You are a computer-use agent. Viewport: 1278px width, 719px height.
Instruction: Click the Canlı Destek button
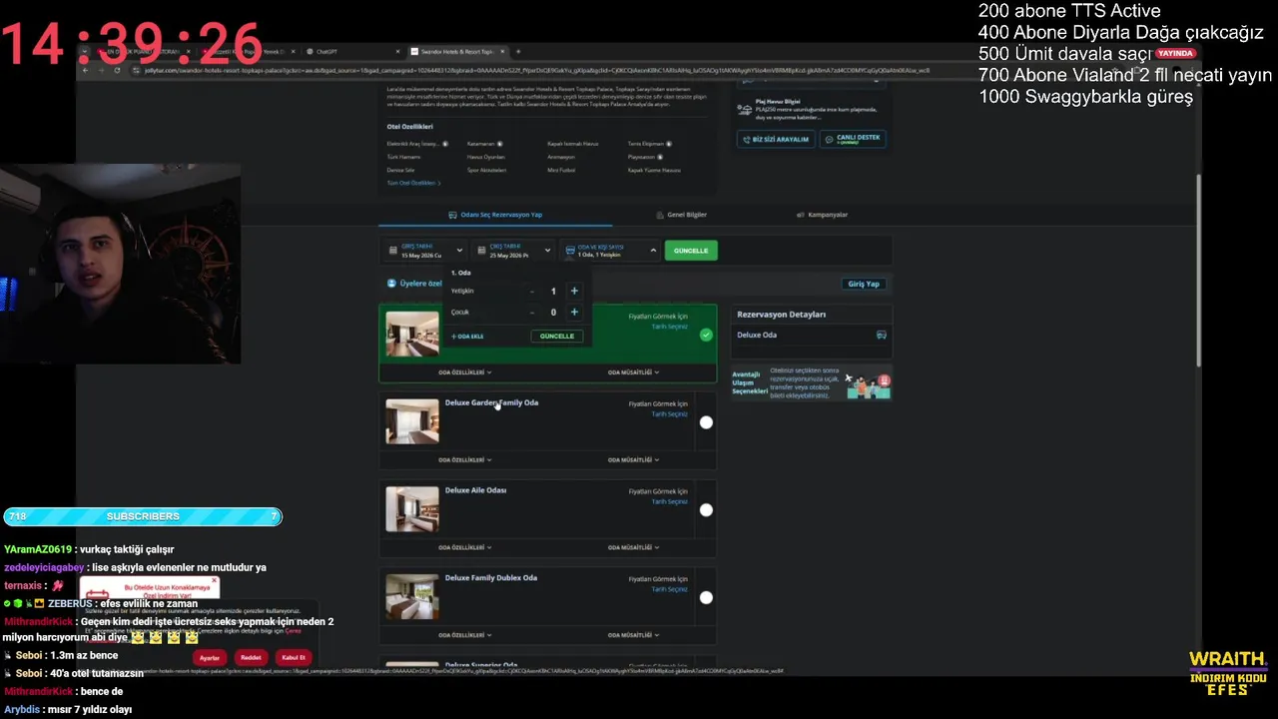(853, 139)
